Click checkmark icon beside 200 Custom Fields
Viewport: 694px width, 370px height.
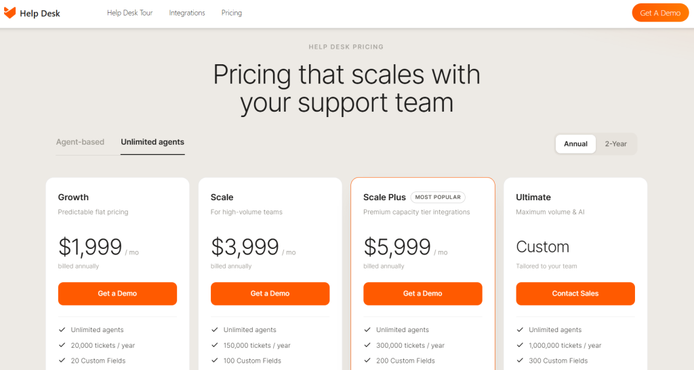(x=367, y=361)
